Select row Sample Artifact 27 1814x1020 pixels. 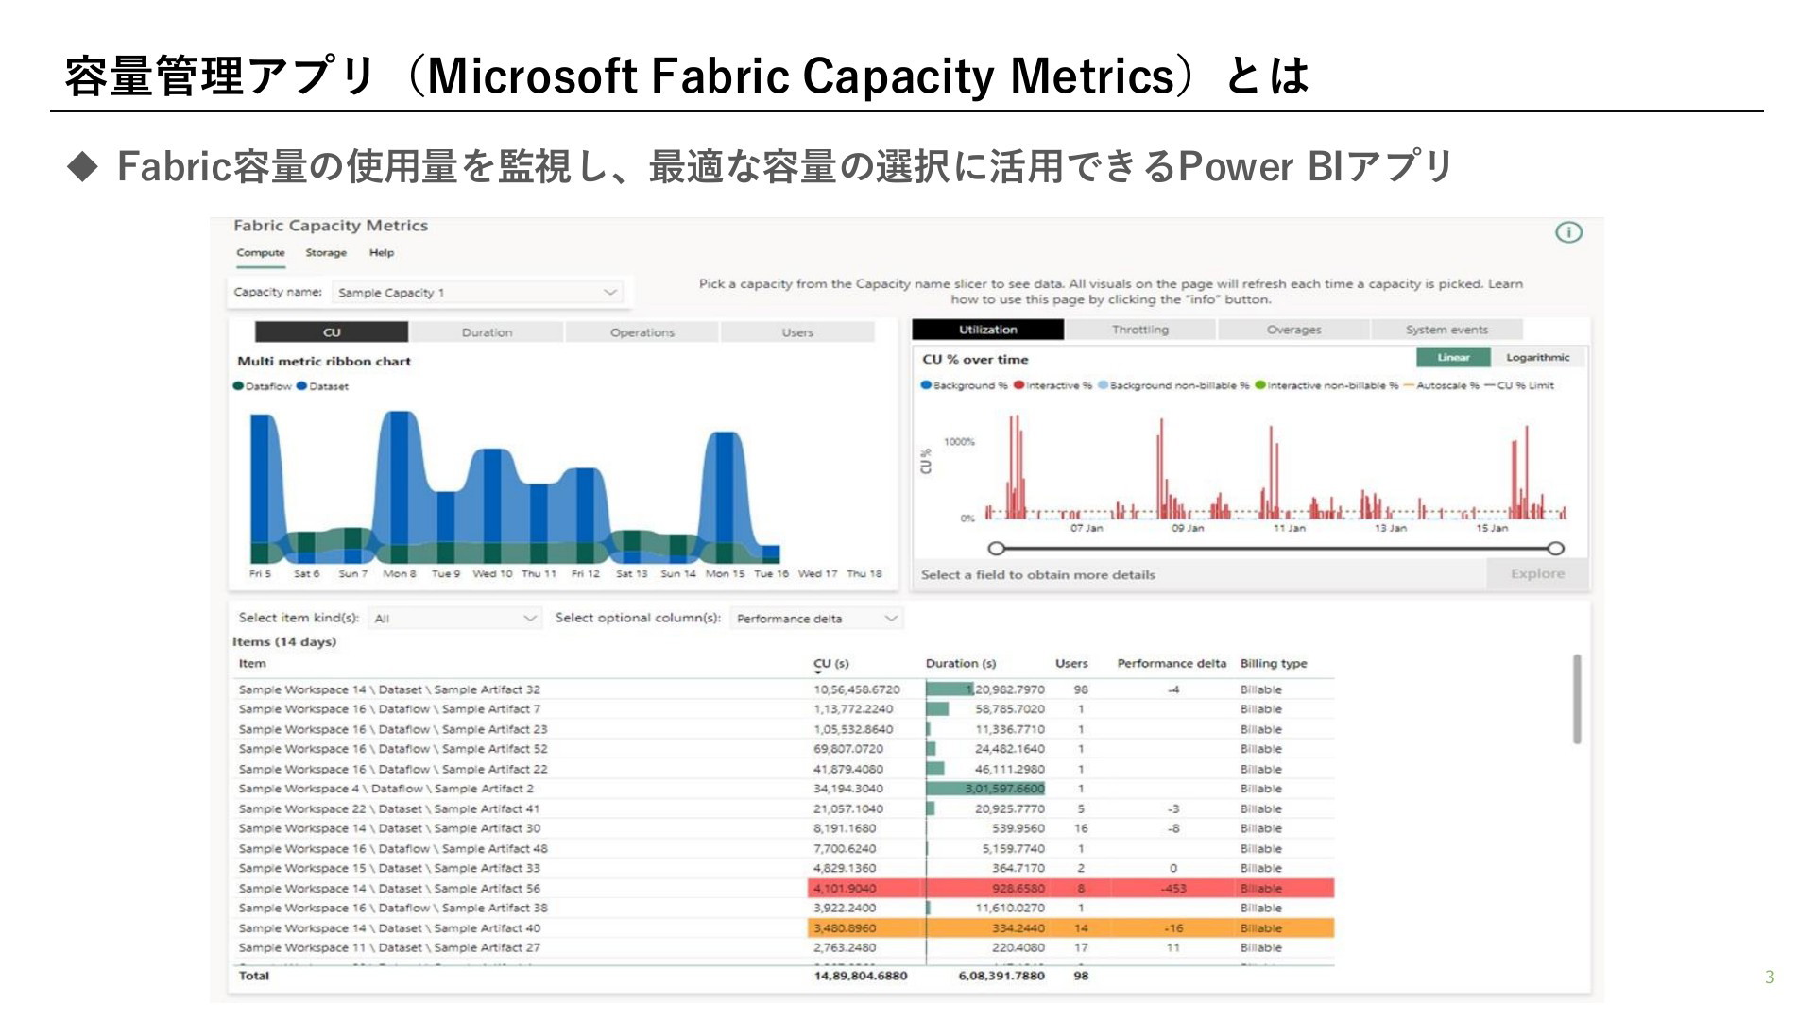783,947
